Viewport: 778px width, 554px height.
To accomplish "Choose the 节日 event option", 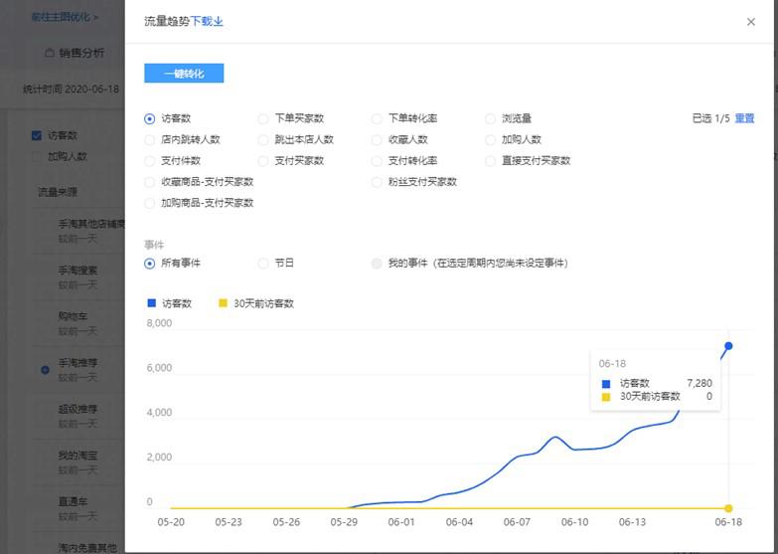I will [263, 264].
